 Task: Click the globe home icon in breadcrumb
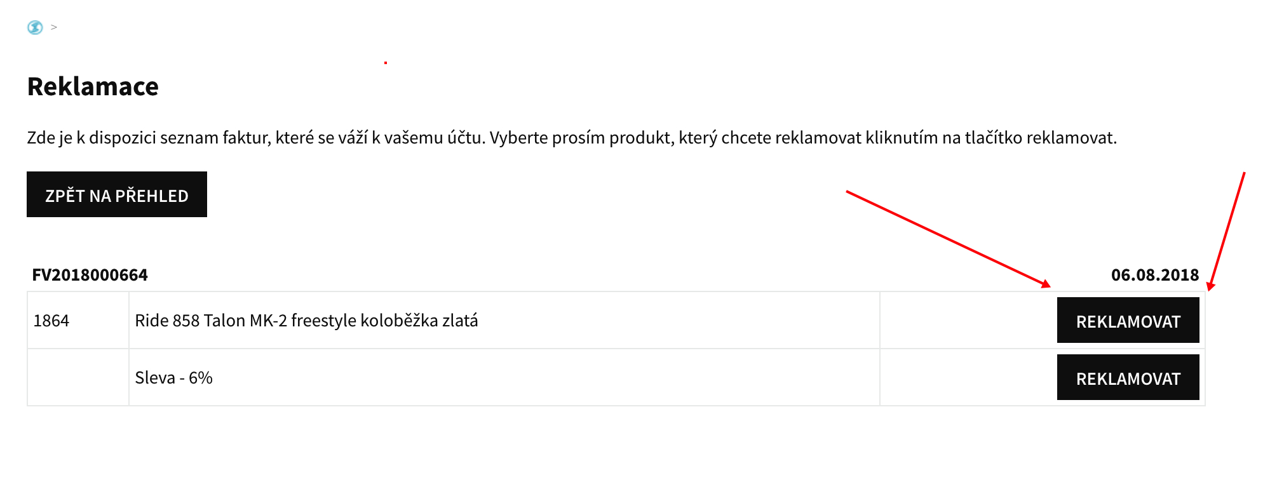pos(35,27)
